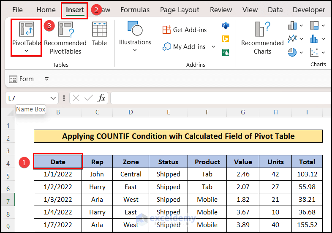332x233 pixels.
Task: Expand the My Add-ins dropdown arrow
Action: pyautogui.click(x=213, y=46)
